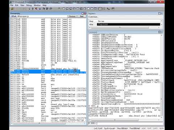Open the Locals window toolbar icon
This screenshot has width=174, height=130.
[x=71, y=9]
